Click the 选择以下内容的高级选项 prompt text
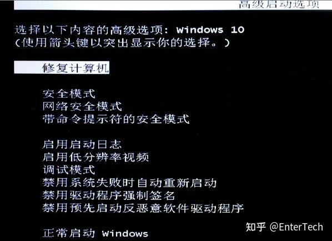This screenshot has width=332, height=241. coord(89,30)
